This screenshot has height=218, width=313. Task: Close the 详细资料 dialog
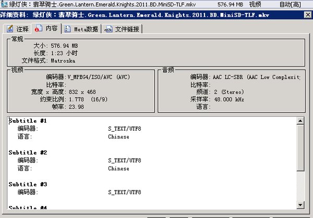pyautogui.click(x=308, y=15)
